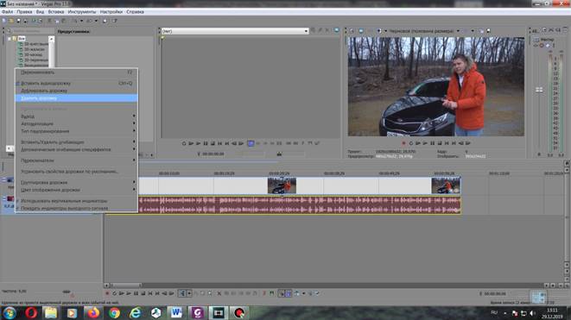Toggle loop playback in the trimmer
The height and width of the screenshot is (320, 571).
point(184,144)
